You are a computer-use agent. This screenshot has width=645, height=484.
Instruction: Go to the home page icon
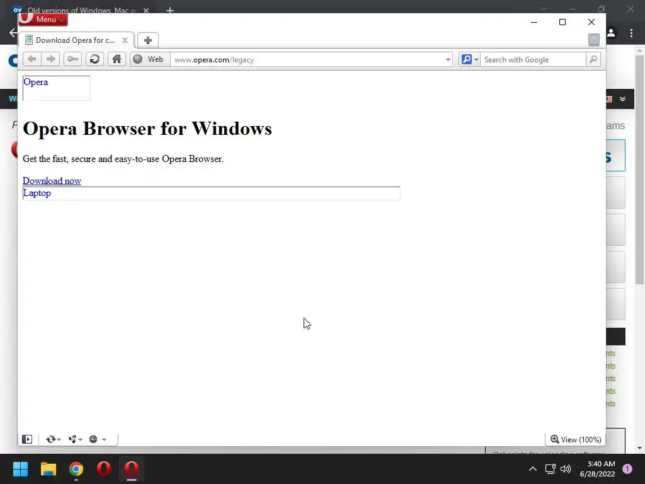(x=117, y=59)
